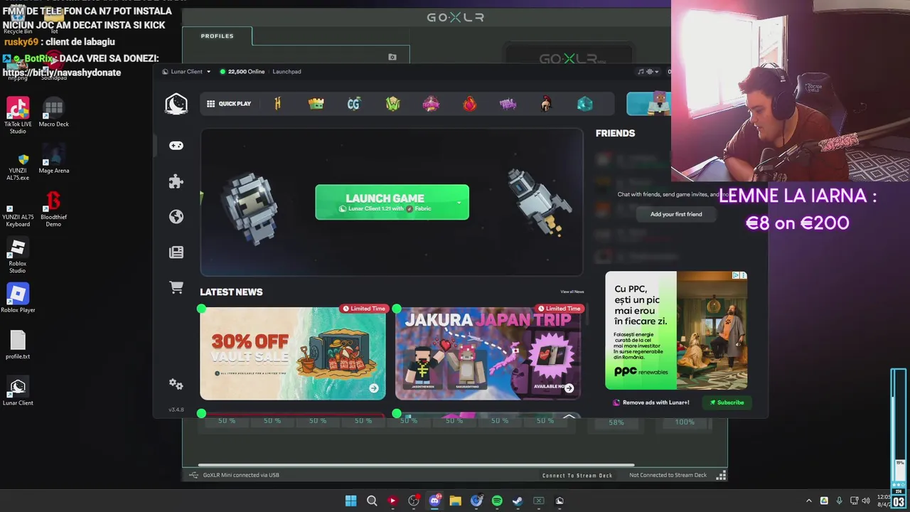Open the Lunar Client title dropdown
The image size is (910, 512).
pos(186,72)
